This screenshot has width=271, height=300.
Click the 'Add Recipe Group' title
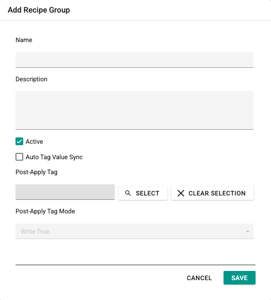39,10
